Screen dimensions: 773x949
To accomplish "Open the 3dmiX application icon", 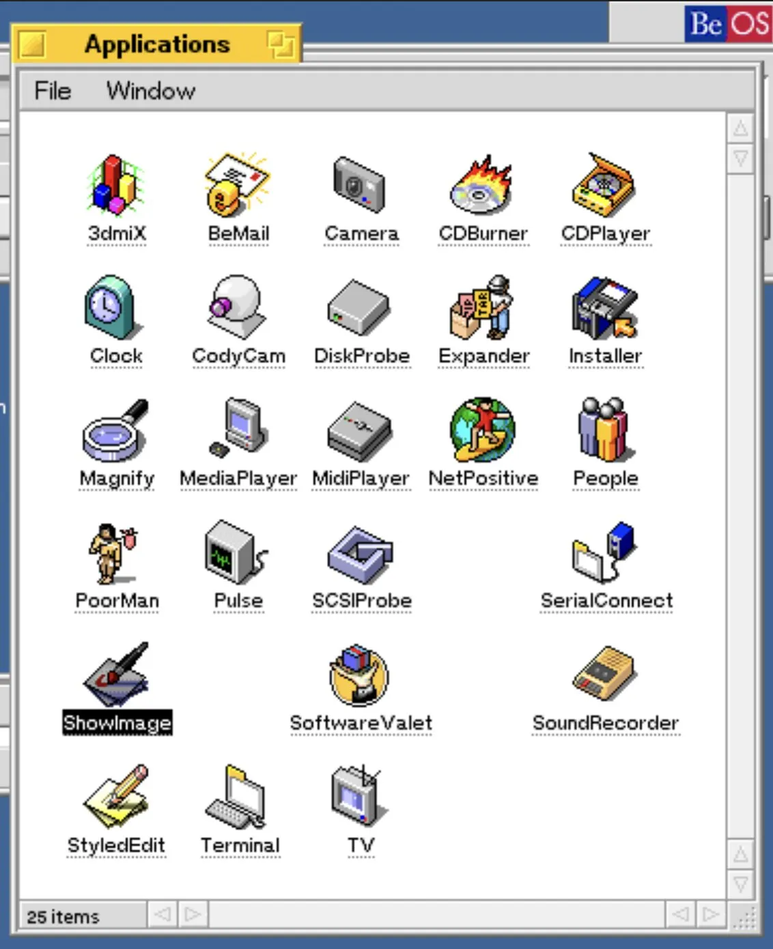I will (116, 185).
